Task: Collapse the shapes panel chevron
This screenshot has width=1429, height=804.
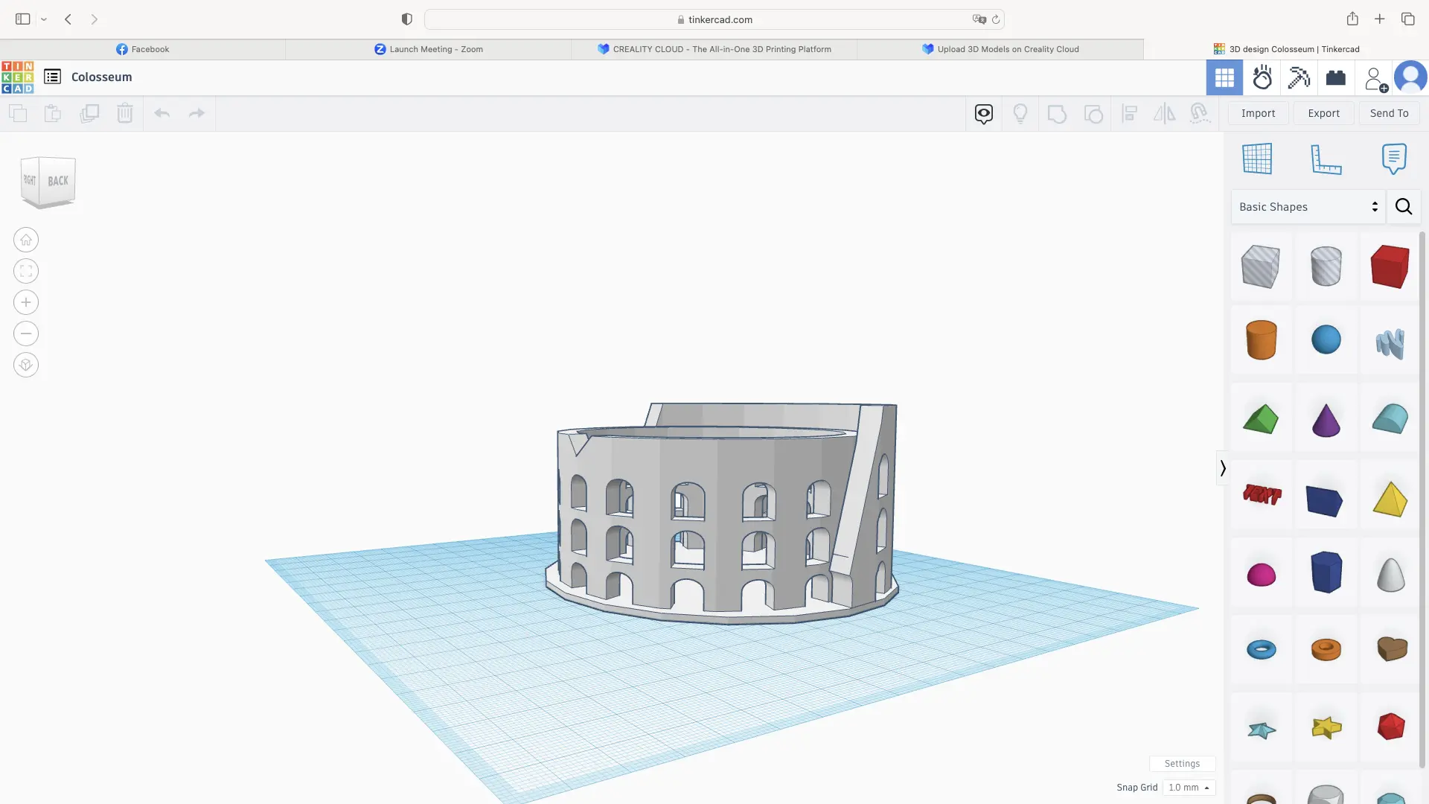Action: (1222, 468)
